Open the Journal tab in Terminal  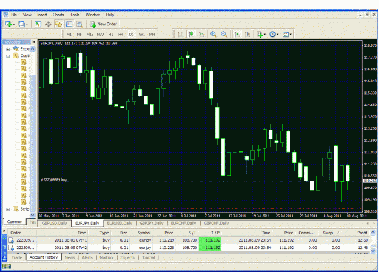pos(148,257)
